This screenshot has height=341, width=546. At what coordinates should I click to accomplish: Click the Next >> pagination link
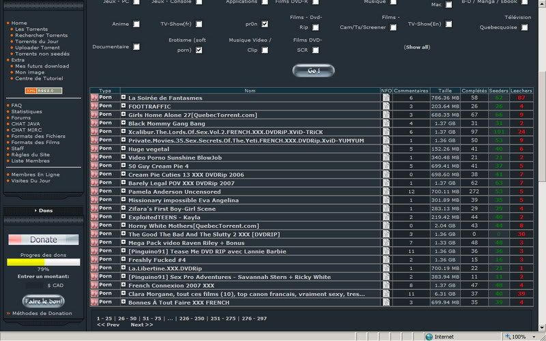point(142,325)
